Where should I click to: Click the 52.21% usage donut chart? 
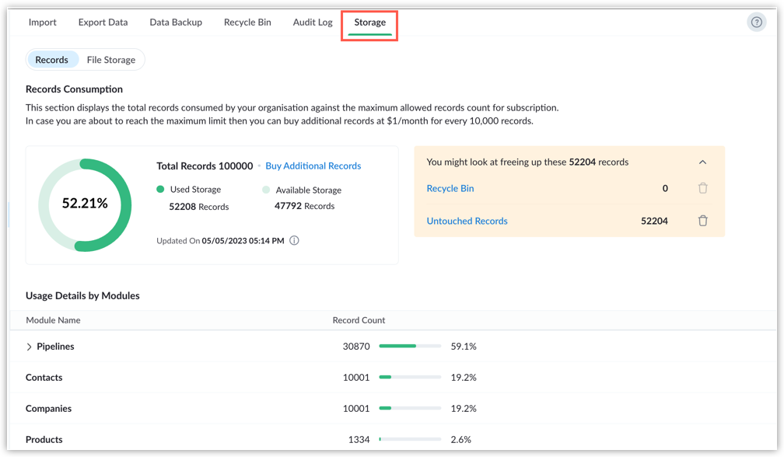pos(85,204)
